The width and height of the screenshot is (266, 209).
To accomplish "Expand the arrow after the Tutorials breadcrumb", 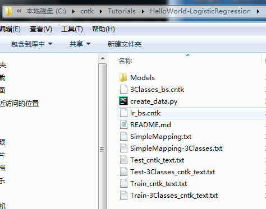I will pos(143,12).
